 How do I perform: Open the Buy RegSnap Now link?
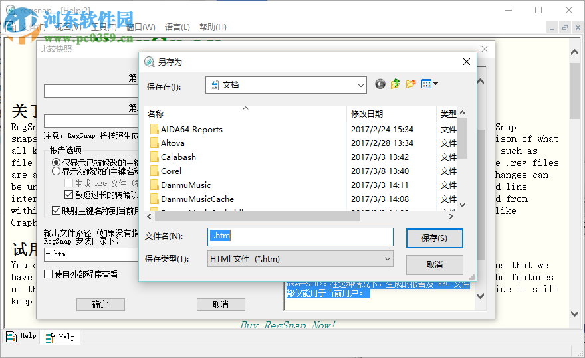[x=288, y=325]
